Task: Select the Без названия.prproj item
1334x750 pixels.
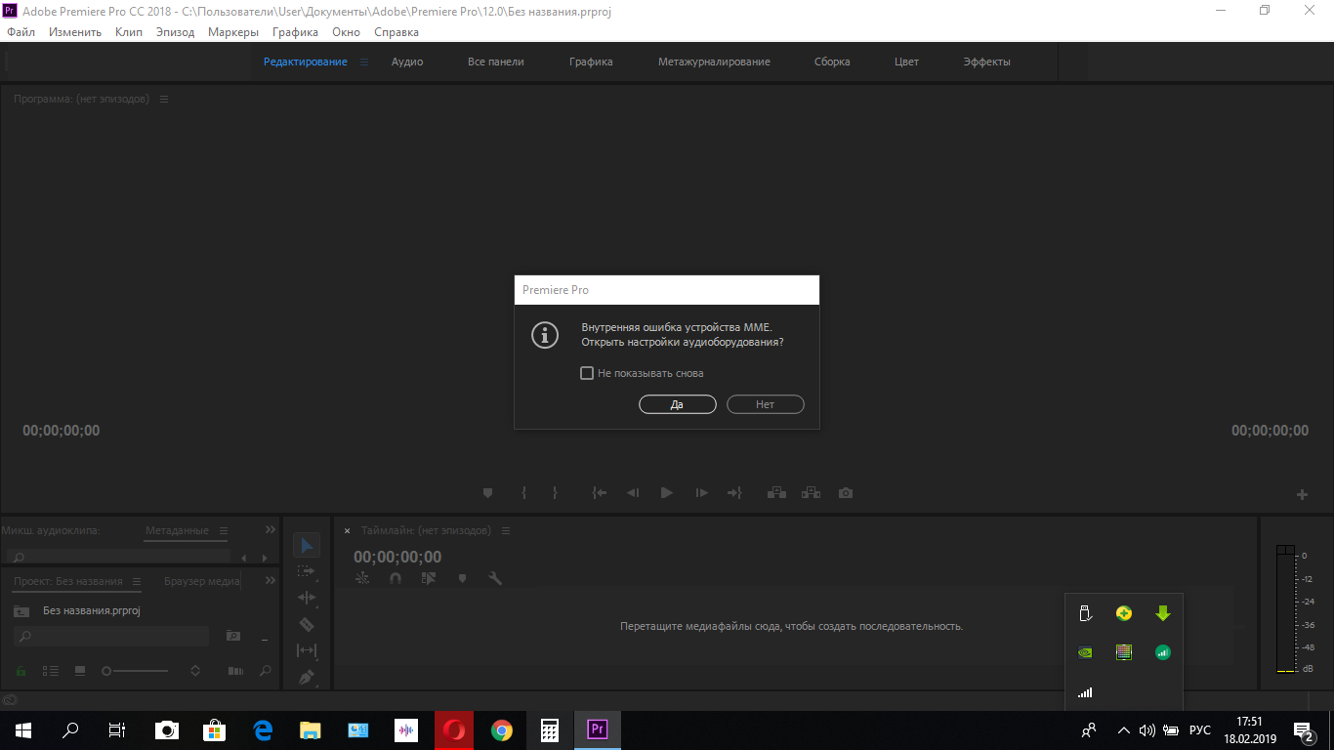Action: [x=92, y=610]
